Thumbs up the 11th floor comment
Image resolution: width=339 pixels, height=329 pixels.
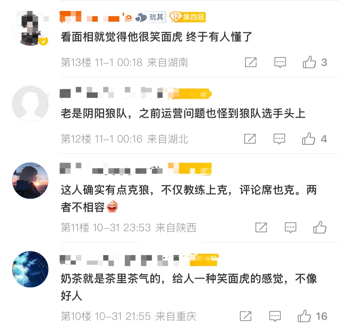click(320, 227)
